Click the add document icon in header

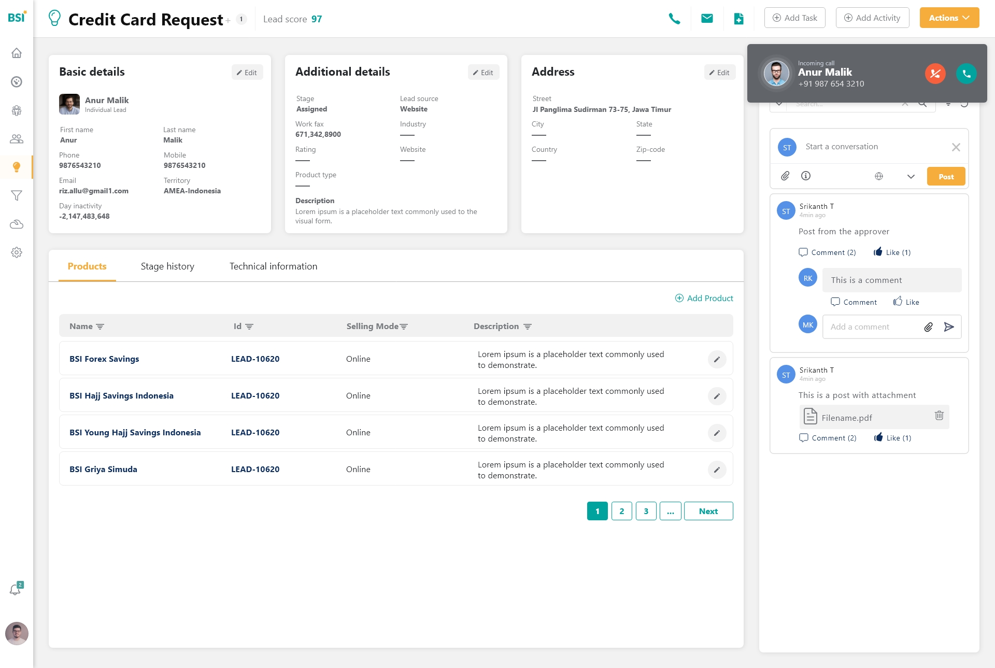tap(739, 19)
